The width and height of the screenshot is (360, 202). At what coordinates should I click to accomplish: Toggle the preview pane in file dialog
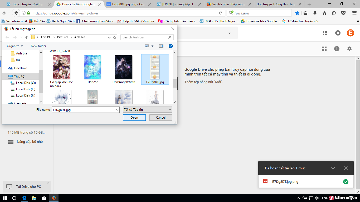(161, 46)
